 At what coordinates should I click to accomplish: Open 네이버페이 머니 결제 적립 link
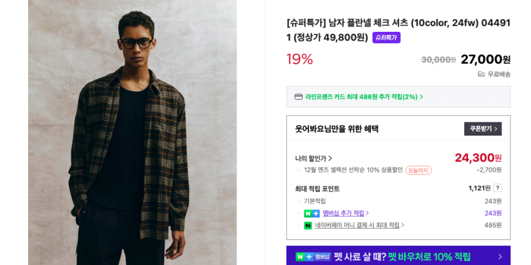click(x=359, y=226)
